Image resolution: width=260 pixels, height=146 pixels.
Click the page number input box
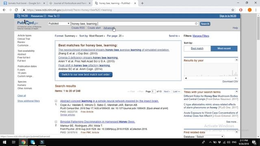pyautogui.click(x=154, y=91)
